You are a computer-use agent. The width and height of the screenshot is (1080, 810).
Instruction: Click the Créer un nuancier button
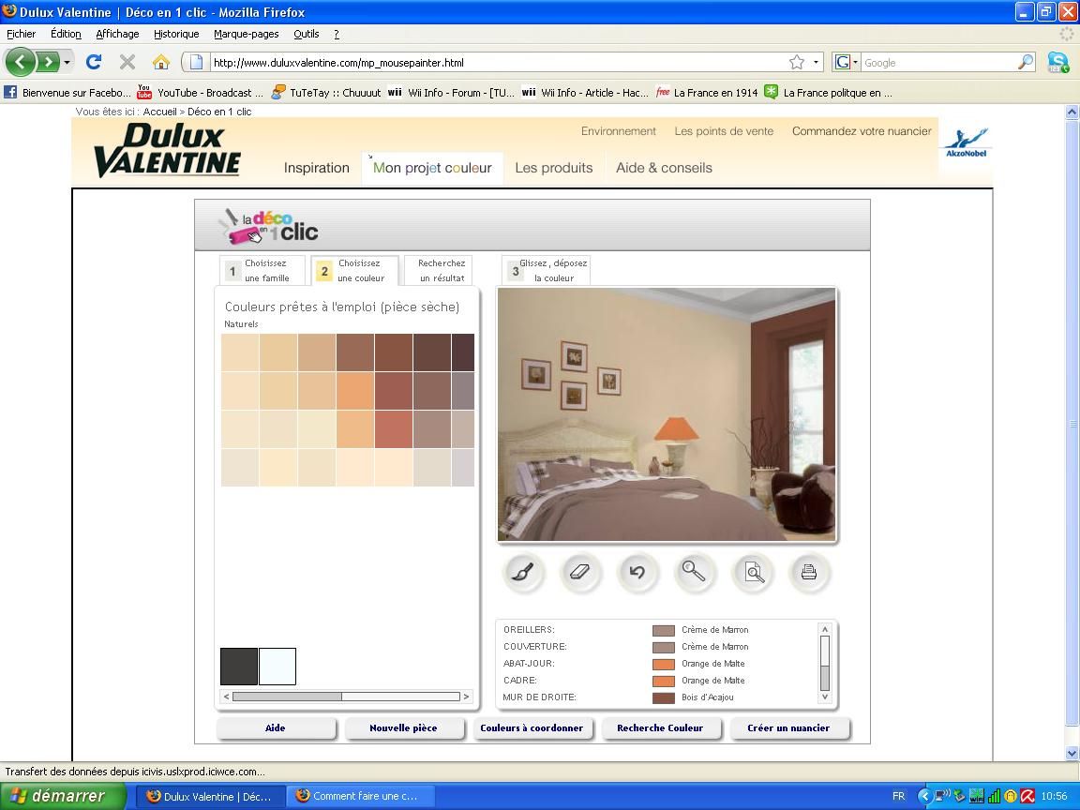[787, 727]
